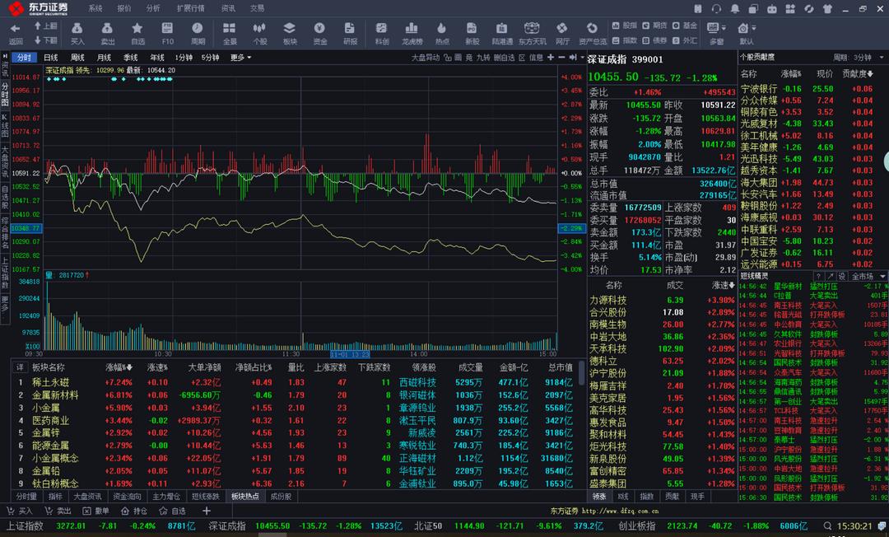
Task: Toggle the 外汇 quick category
Action: pyautogui.click(x=685, y=40)
